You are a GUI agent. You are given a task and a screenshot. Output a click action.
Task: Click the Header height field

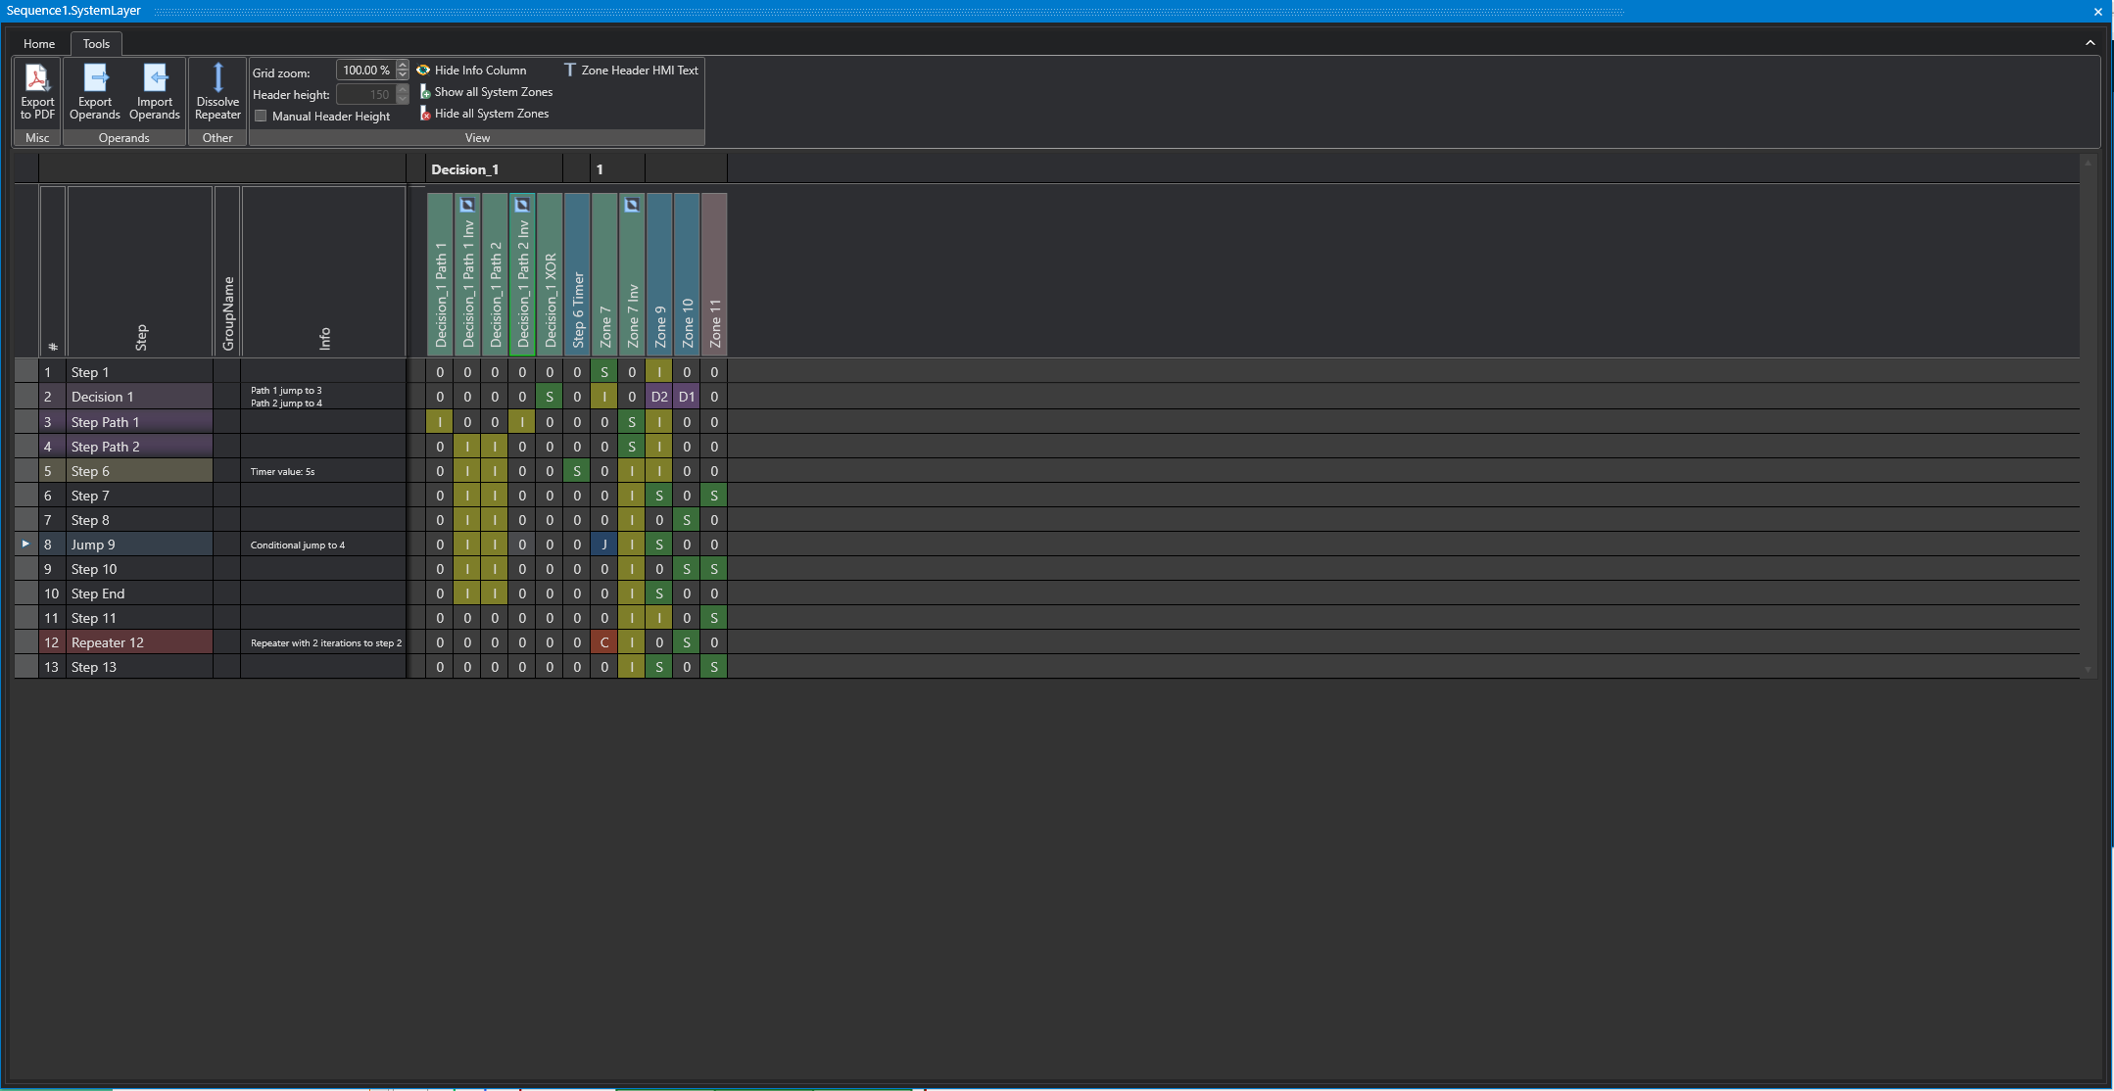click(364, 94)
